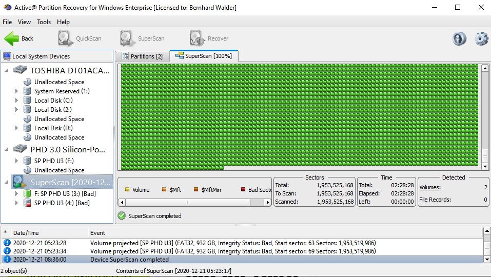The image size is (491, 277).
Task: Click the asterisk log column header
Action: click(5, 233)
